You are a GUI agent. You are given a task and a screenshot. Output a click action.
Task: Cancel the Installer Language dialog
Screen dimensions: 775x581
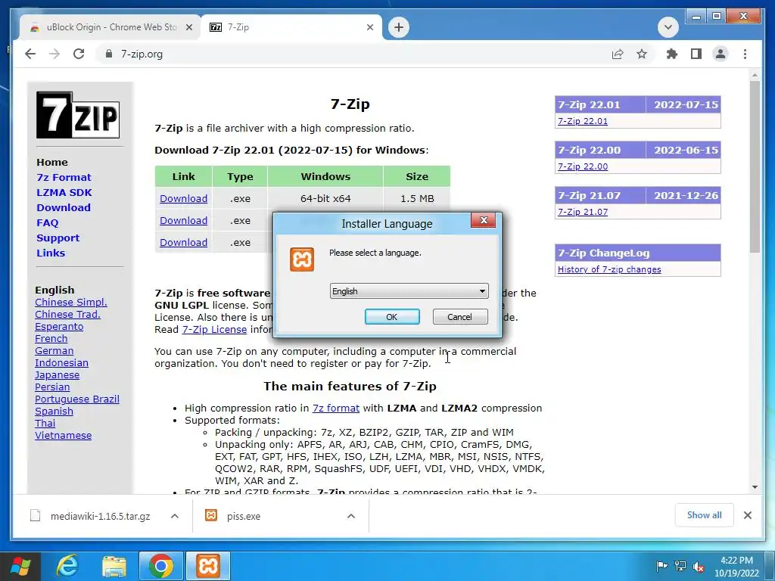tap(459, 317)
